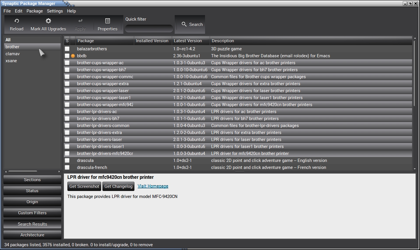Screen dimensions: 420x250
Task: Click the package list vertical scrollbar
Action: 415,73
